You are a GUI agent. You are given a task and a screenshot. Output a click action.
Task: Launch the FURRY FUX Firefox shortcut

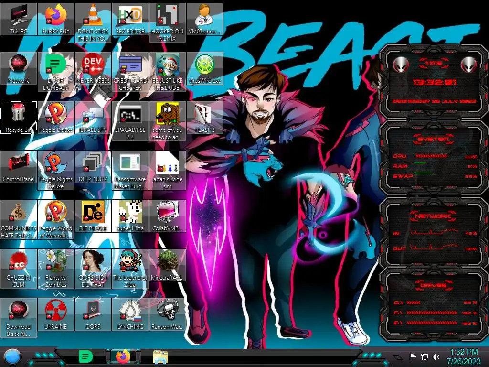(x=56, y=19)
